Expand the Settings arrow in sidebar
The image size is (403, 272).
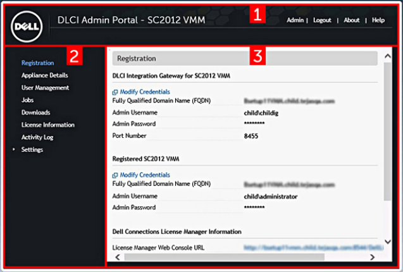(x=14, y=149)
